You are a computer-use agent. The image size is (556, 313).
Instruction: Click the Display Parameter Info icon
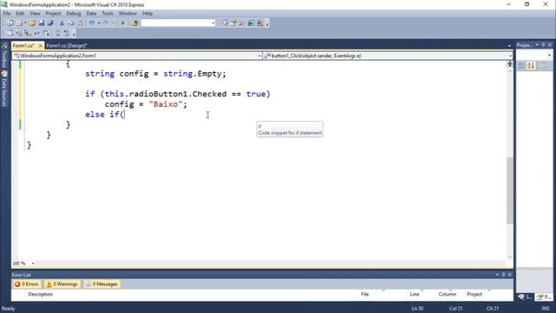pyautogui.click(x=19, y=33)
